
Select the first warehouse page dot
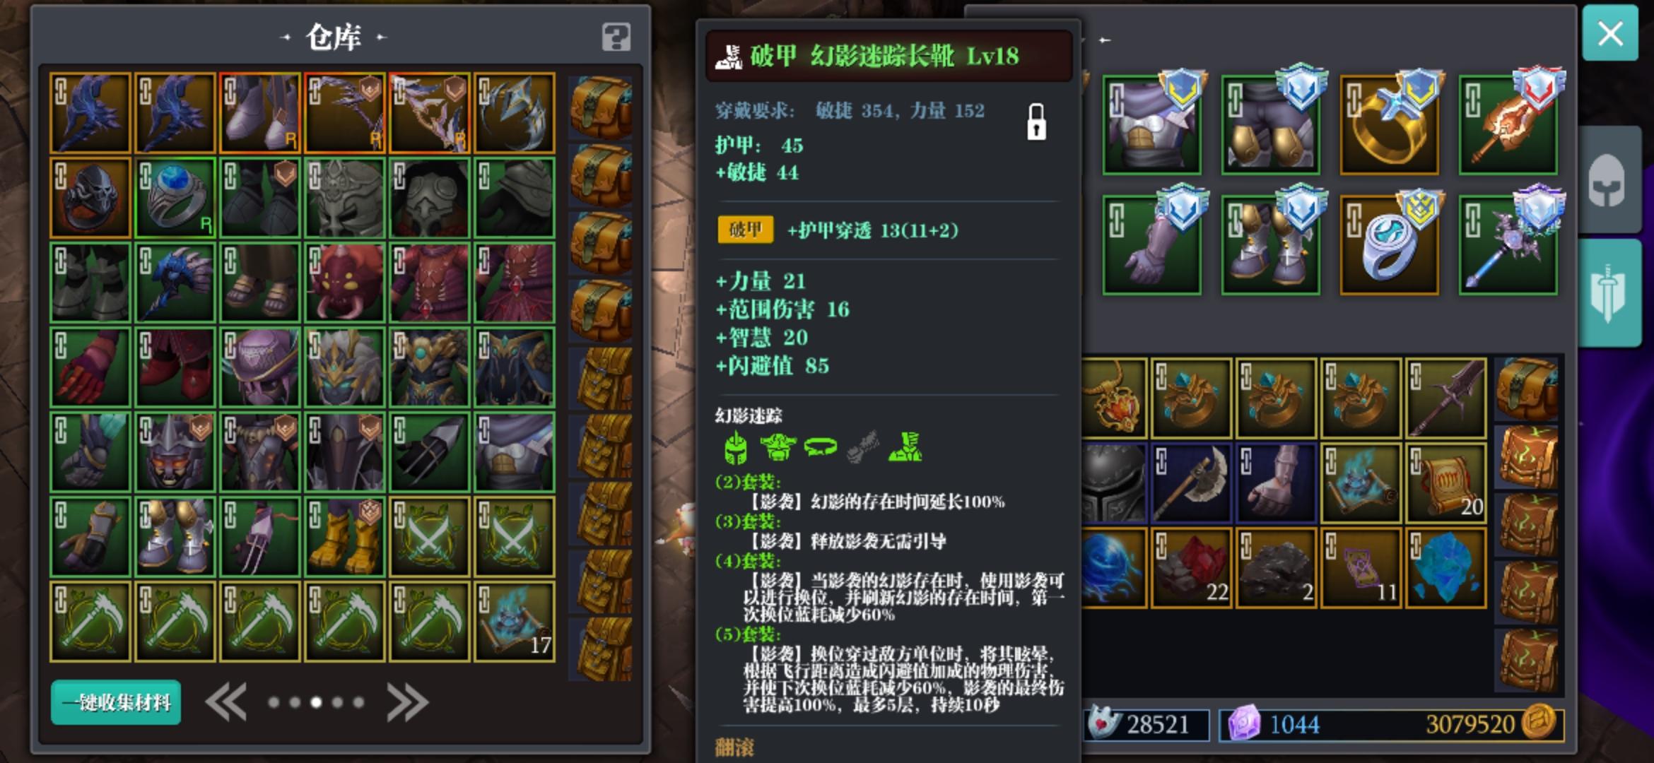point(274,702)
